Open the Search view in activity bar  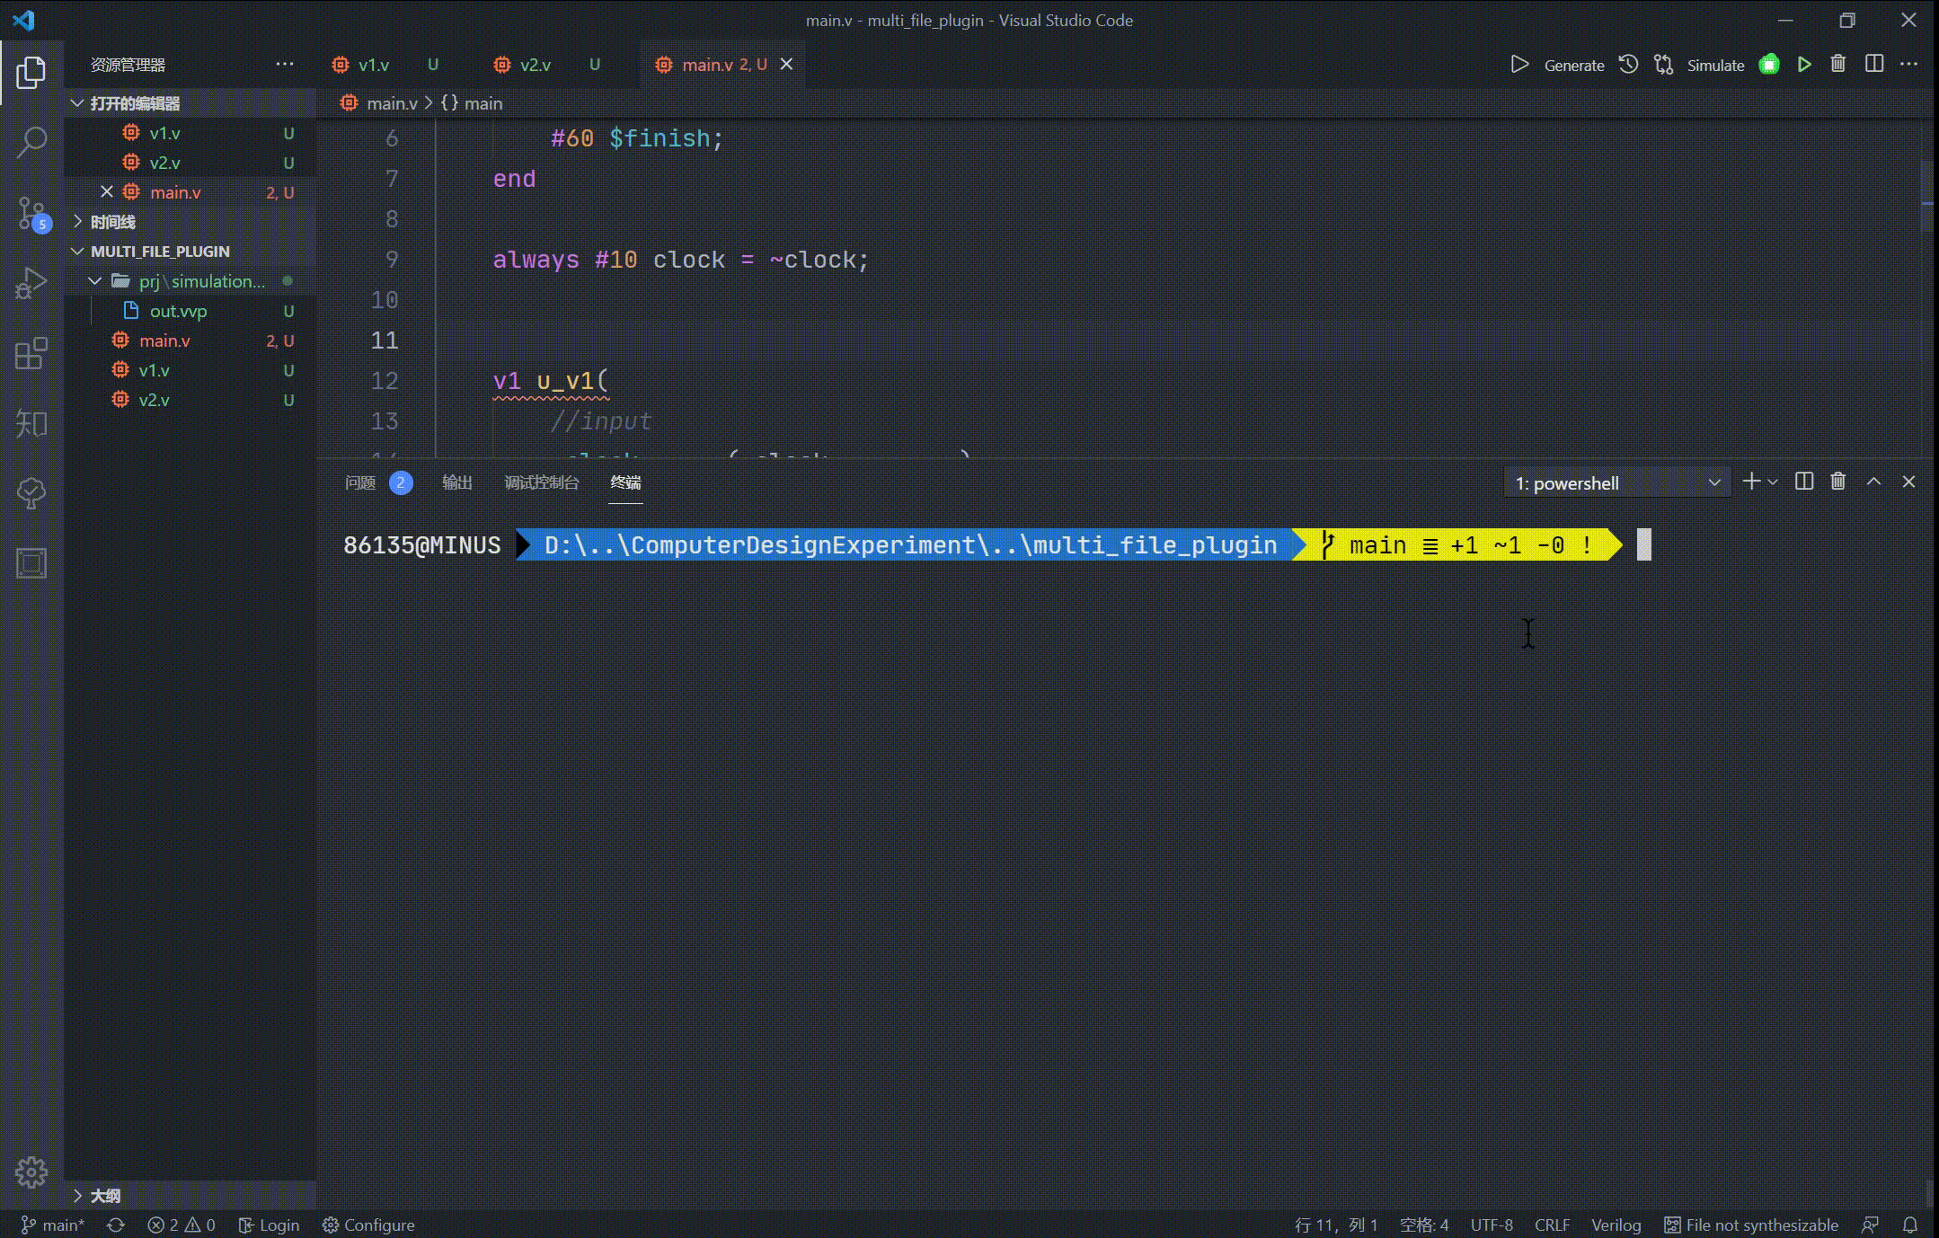(31, 142)
